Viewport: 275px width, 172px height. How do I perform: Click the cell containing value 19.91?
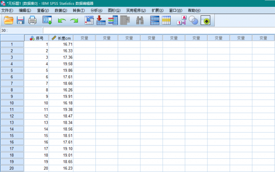pyautogui.click(x=61, y=96)
